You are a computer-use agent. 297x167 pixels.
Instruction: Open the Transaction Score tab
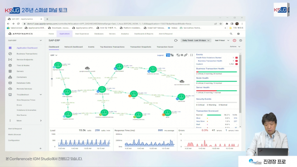[165, 47]
